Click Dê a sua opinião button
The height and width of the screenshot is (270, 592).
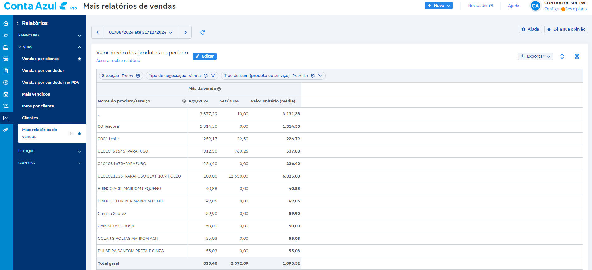tap(566, 29)
